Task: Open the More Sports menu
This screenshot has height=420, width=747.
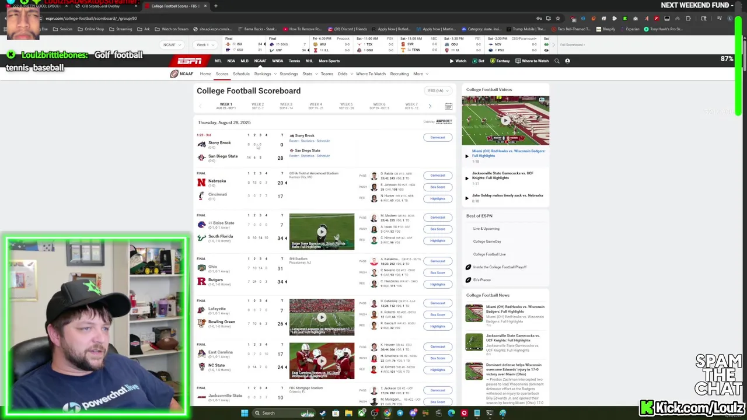Action: tap(329, 61)
